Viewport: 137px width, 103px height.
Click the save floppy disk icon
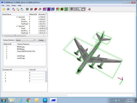(8, 9)
